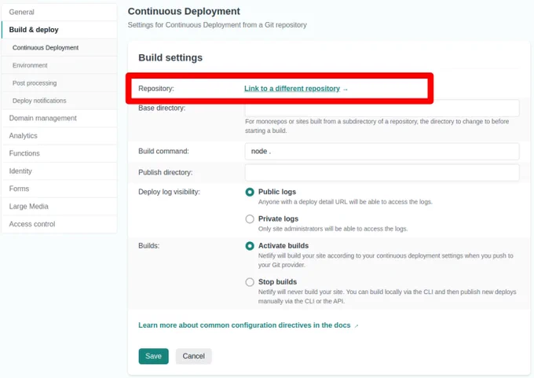The width and height of the screenshot is (534, 378).
Task: Choose the Activate builds option
Action: coord(250,246)
